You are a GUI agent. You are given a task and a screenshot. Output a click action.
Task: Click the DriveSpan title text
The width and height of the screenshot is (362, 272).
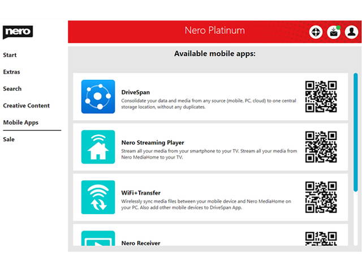coord(136,92)
